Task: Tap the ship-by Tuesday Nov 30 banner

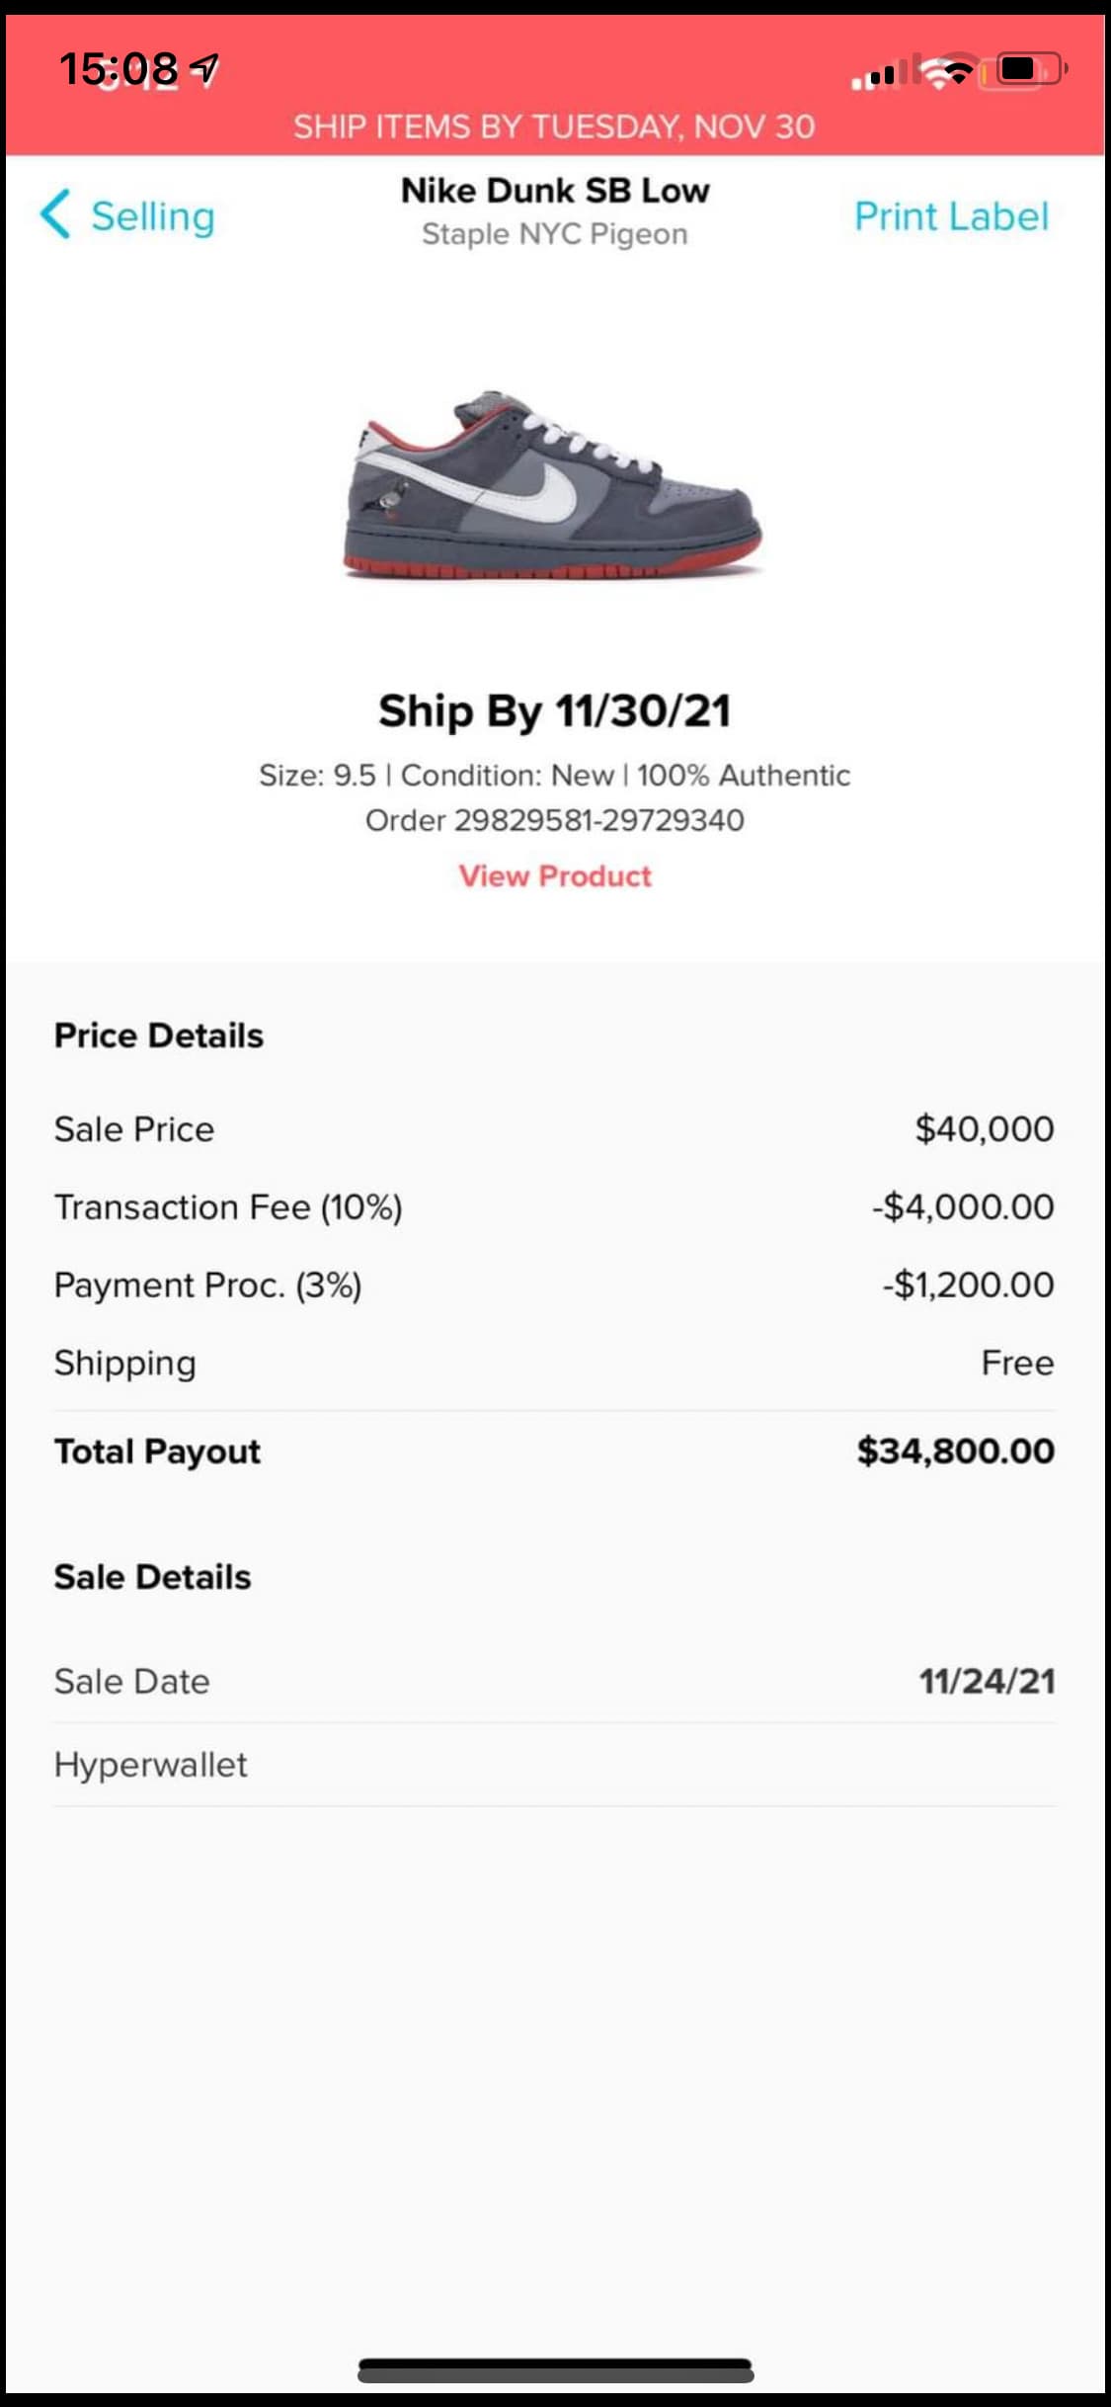Action: [554, 126]
